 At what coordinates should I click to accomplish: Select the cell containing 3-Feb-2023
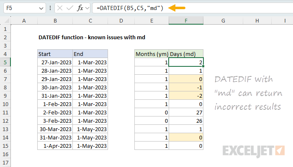point(55,121)
